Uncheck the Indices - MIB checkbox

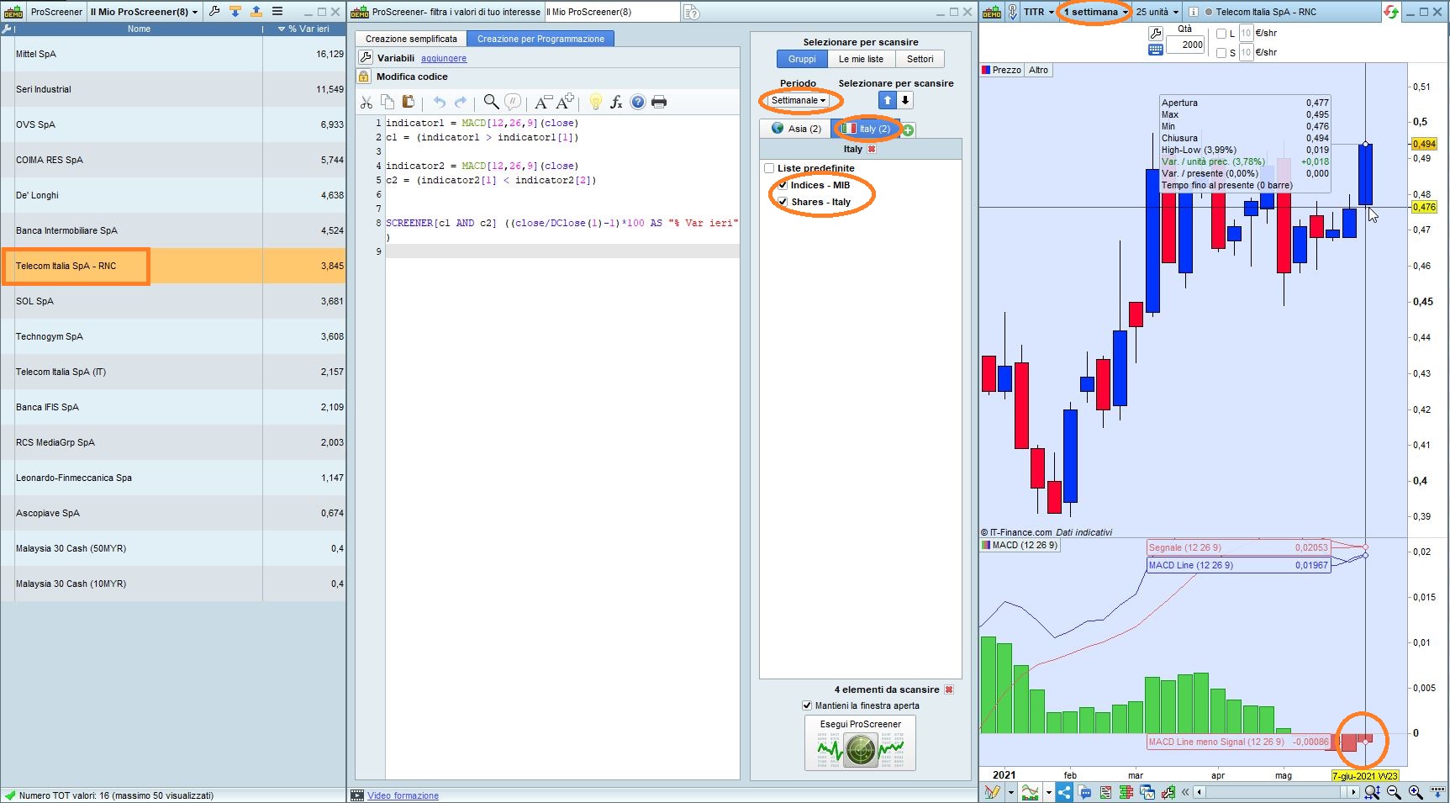point(783,185)
